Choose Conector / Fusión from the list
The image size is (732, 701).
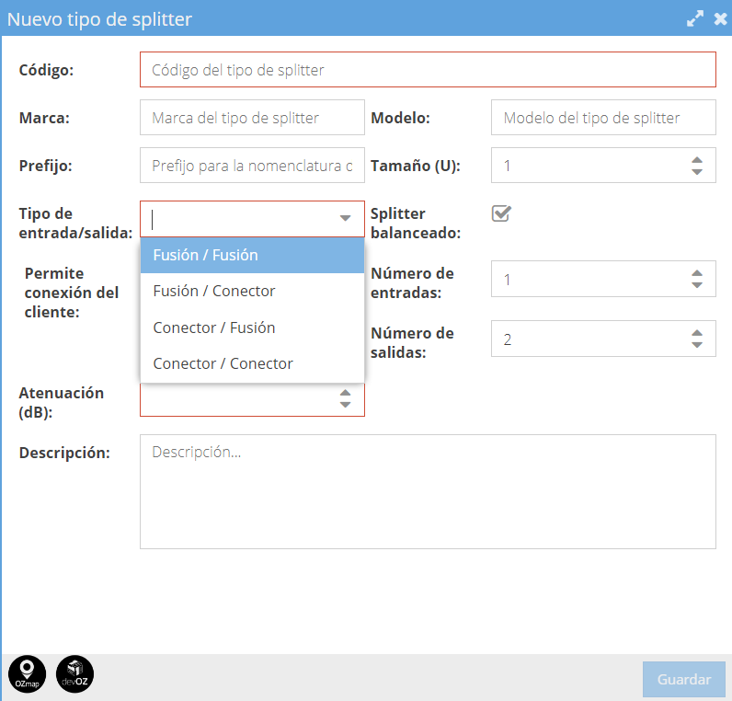pyautogui.click(x=252, y=328)
